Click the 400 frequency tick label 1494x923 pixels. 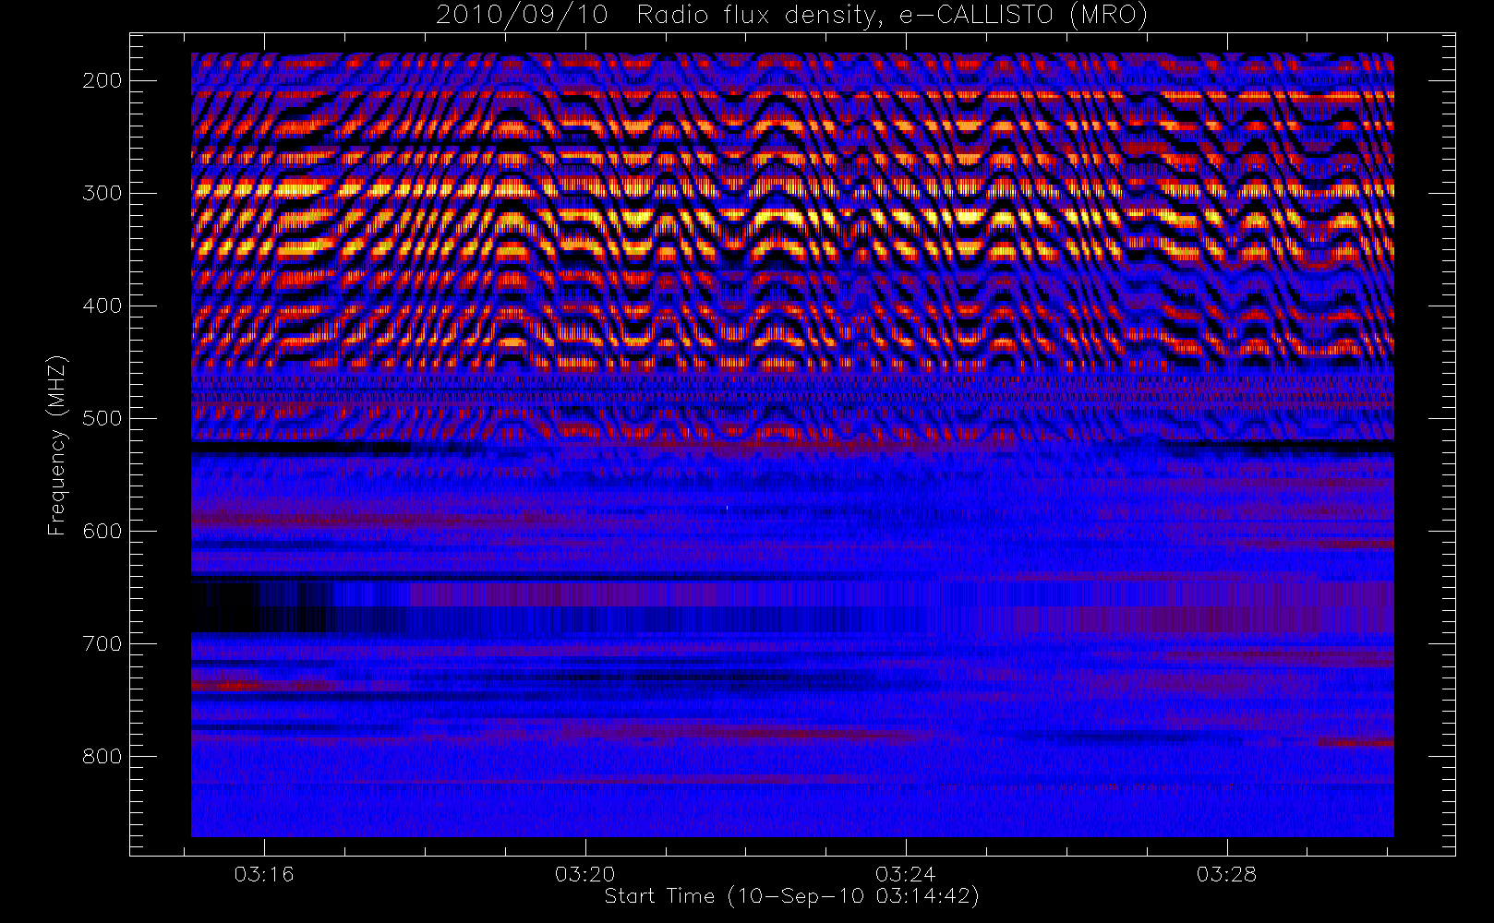(102, 306)
